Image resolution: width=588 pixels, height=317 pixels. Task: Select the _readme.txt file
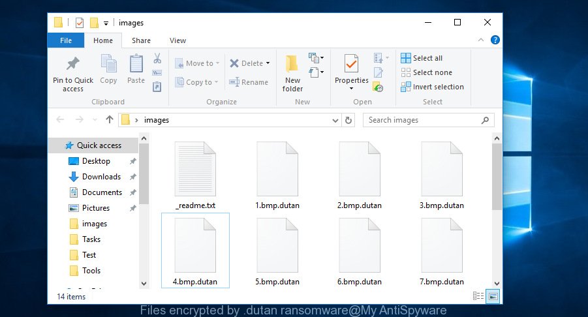tap(195, 175)
